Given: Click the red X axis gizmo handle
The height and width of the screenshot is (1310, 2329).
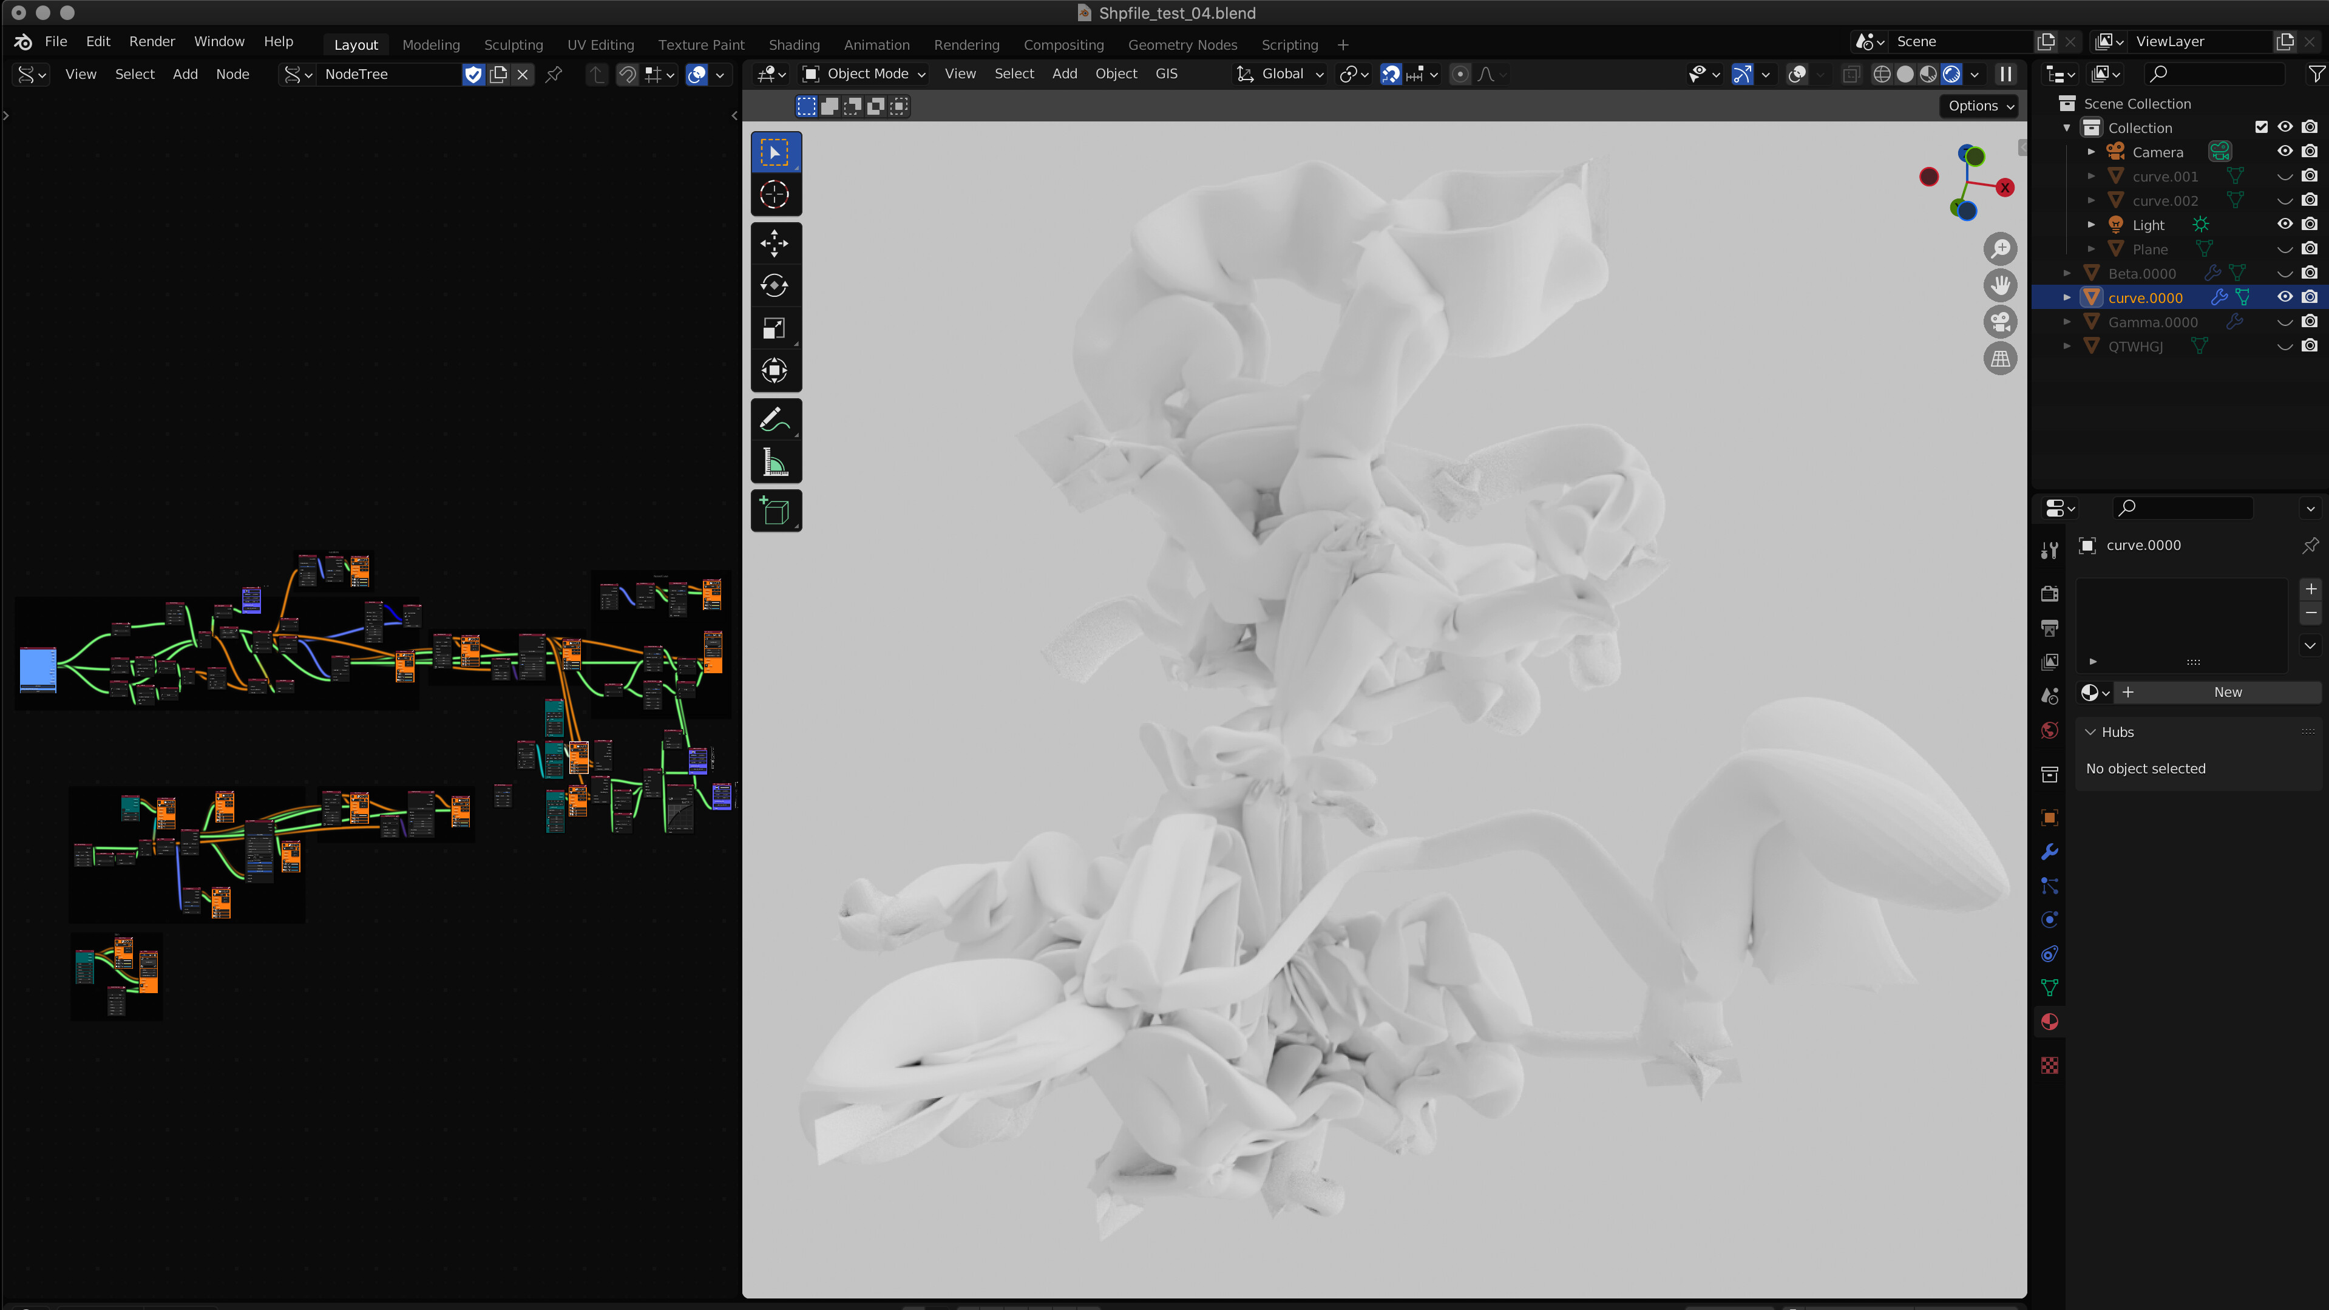Looking at the screenshot, I should [x=2005, y=188].
